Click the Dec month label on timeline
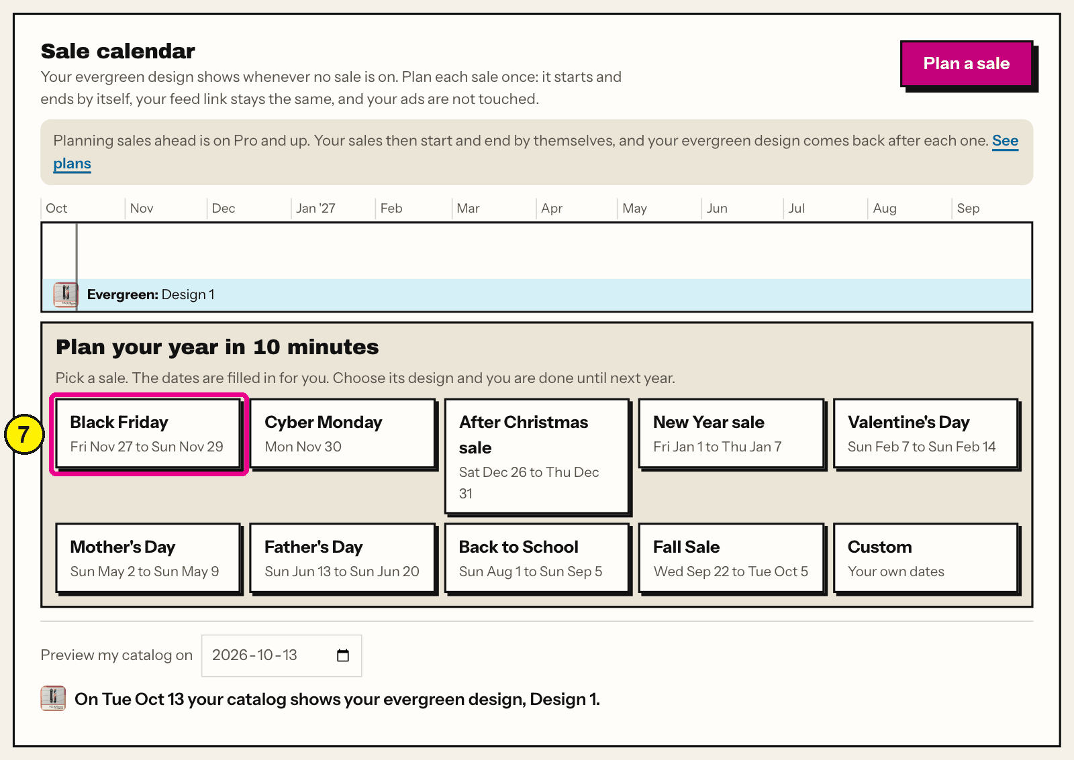This screenshot has width=1074, height=760. (224, 209)
